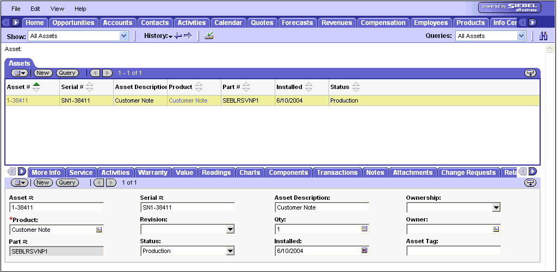Screen dimensions: 557x272
Task: Go to next record set in Assets list
Action: point(107,73)
